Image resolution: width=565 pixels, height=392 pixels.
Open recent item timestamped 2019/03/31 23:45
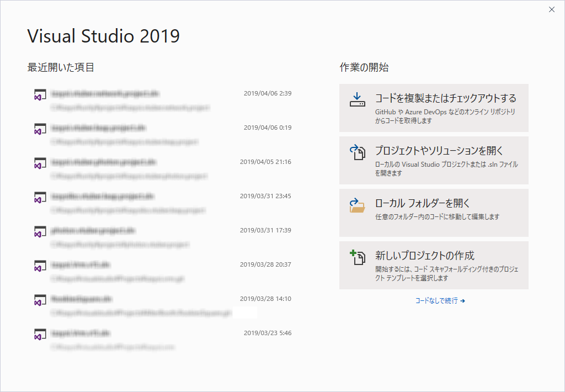[163, 203]
